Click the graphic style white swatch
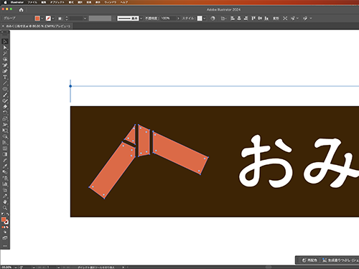Screen dimensions: 359x269 [200, 19]
